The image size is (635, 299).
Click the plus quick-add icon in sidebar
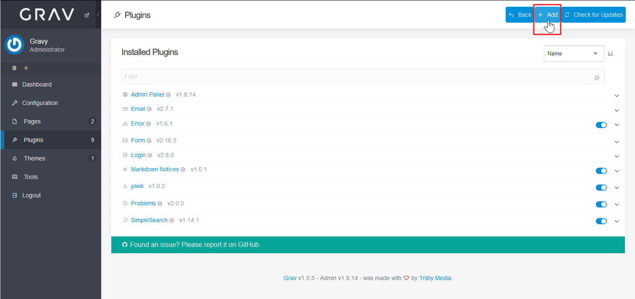click(26, 68)
